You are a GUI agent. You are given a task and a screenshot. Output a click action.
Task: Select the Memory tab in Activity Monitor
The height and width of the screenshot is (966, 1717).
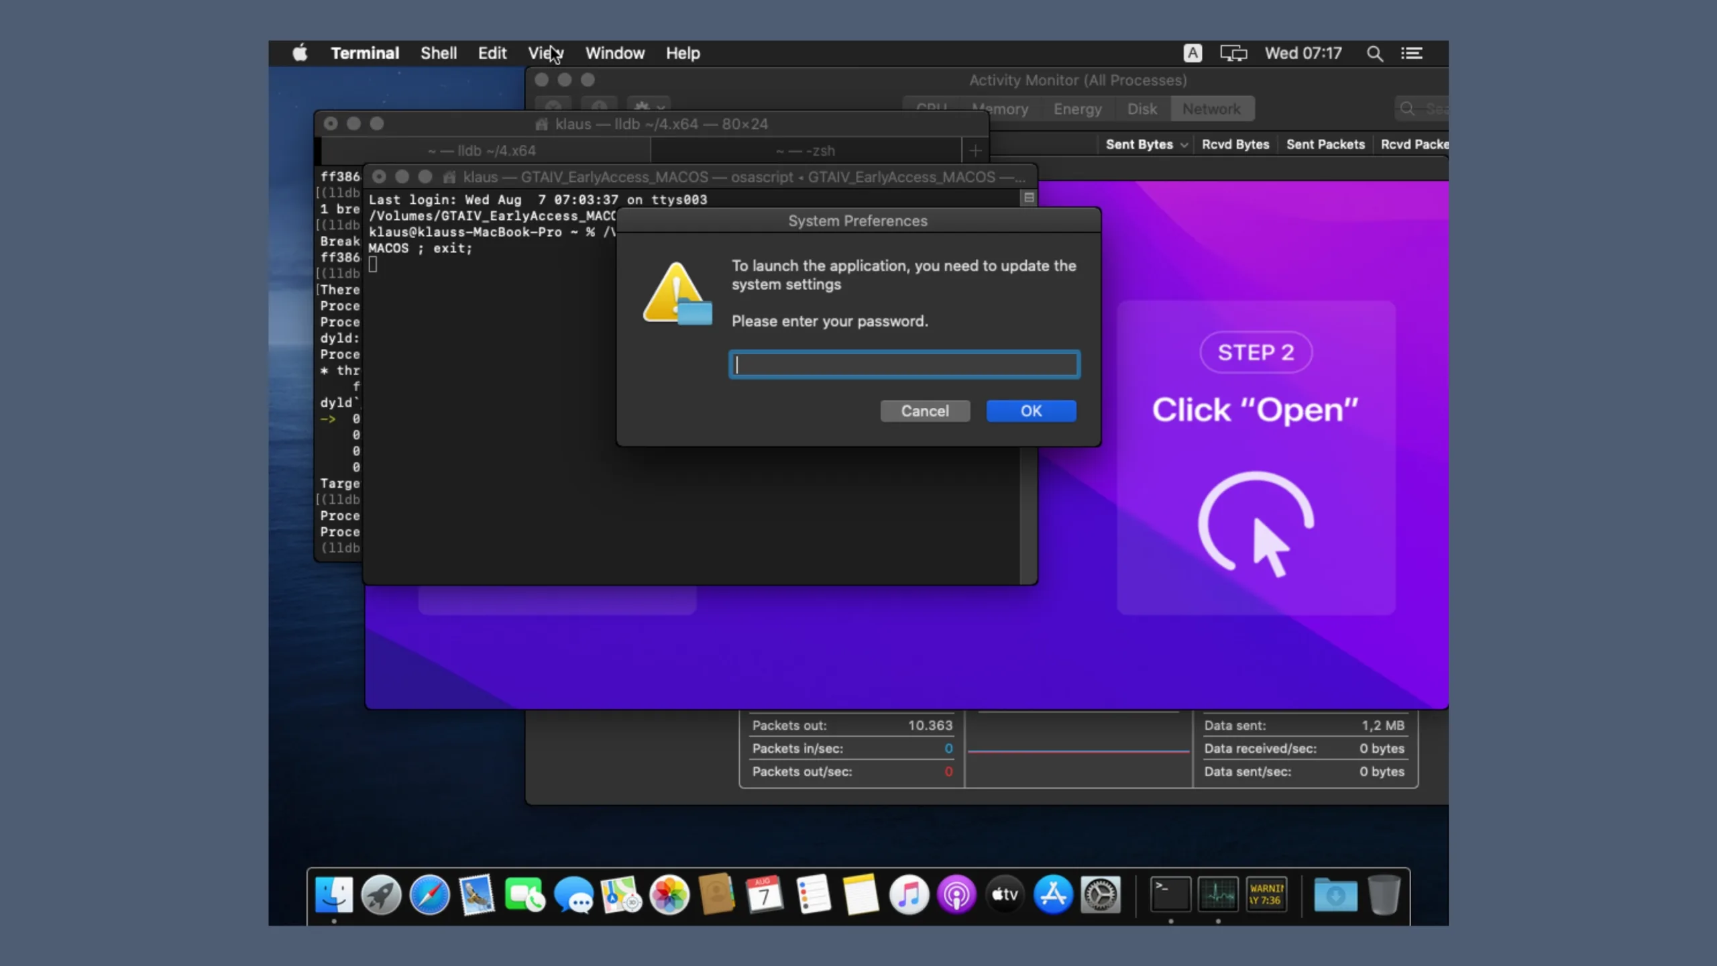[x=1000, y=109]
